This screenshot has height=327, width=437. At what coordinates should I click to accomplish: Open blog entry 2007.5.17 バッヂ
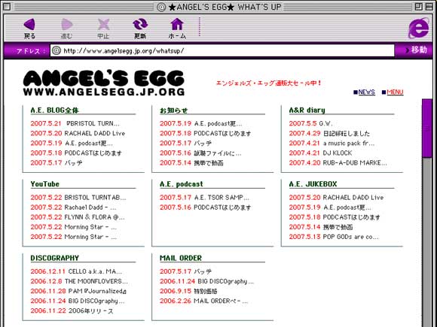[57, 162]
